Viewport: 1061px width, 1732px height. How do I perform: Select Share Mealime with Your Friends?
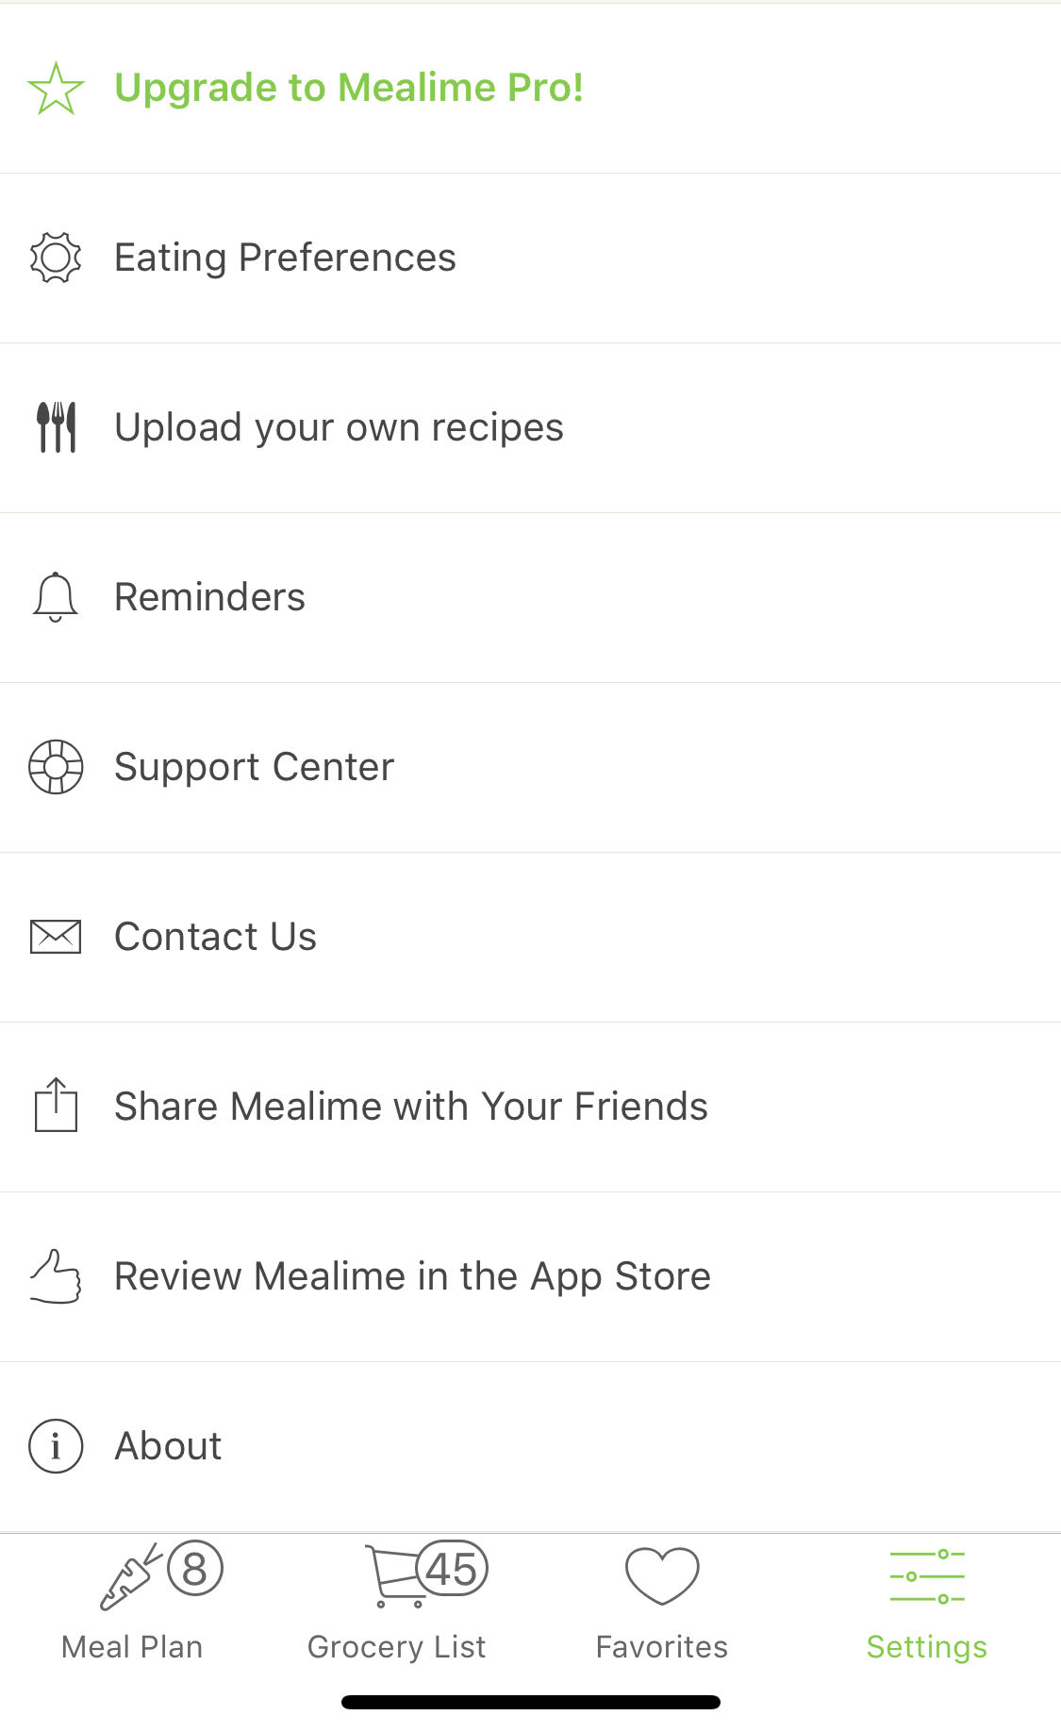pyautogui.click(x=410, y=1107)
